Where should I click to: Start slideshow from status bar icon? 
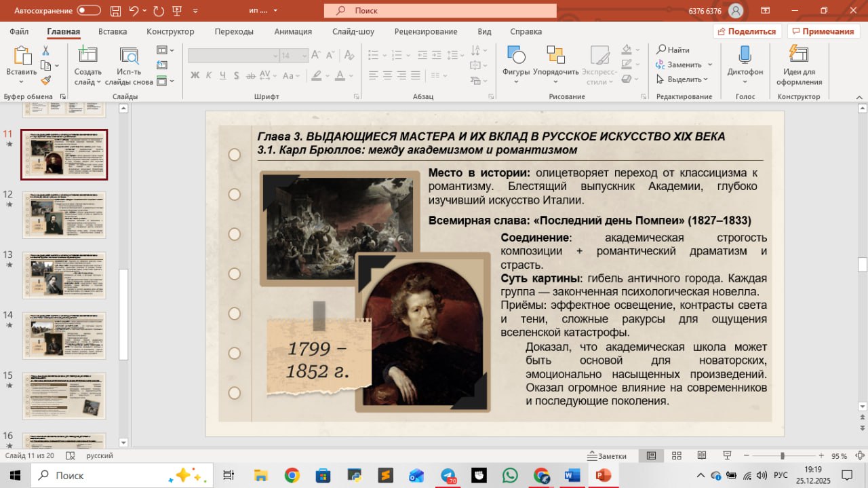pos(727,455)
